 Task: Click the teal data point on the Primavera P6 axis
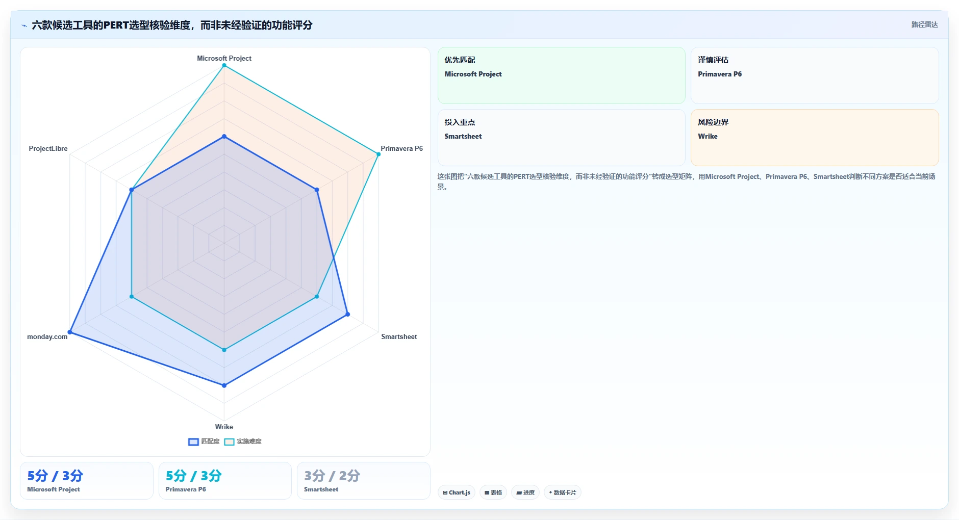(378, 154)
